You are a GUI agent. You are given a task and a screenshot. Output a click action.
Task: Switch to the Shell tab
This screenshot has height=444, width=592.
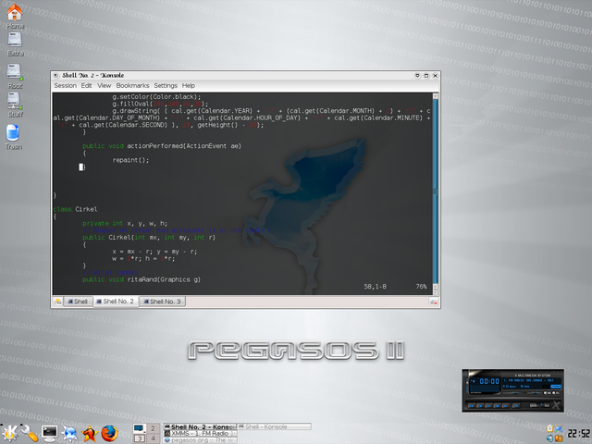[x=78, y=302]
